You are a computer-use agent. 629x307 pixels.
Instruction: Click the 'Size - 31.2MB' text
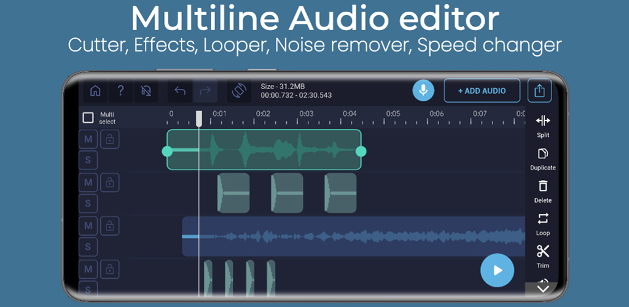point(283,87)
